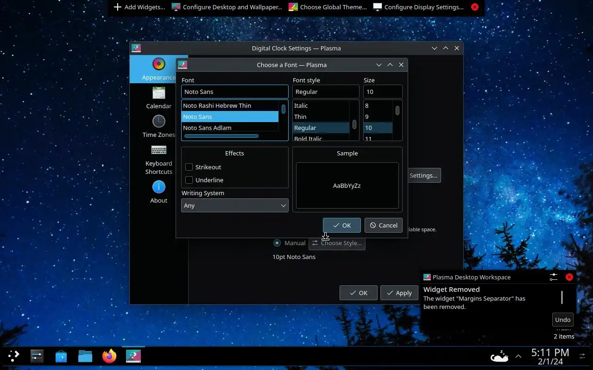Minimize Digital Clock Settings window

click(x=435, y=48)
